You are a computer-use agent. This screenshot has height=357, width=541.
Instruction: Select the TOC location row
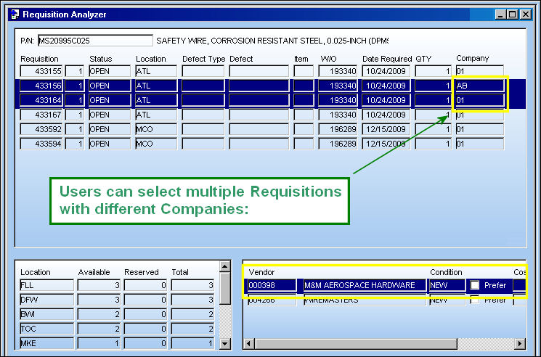[x=117, y=329]
